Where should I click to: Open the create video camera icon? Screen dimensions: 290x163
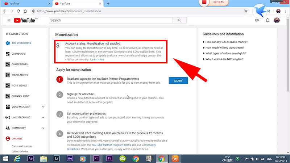(x=257, y=20)
